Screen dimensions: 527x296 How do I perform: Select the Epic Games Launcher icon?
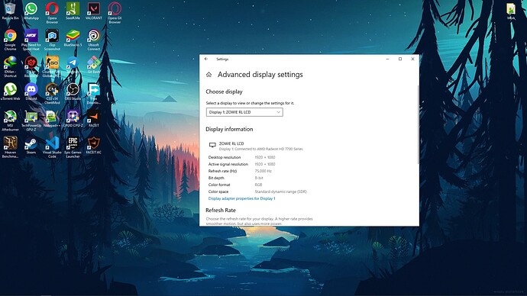click(73, 147)
